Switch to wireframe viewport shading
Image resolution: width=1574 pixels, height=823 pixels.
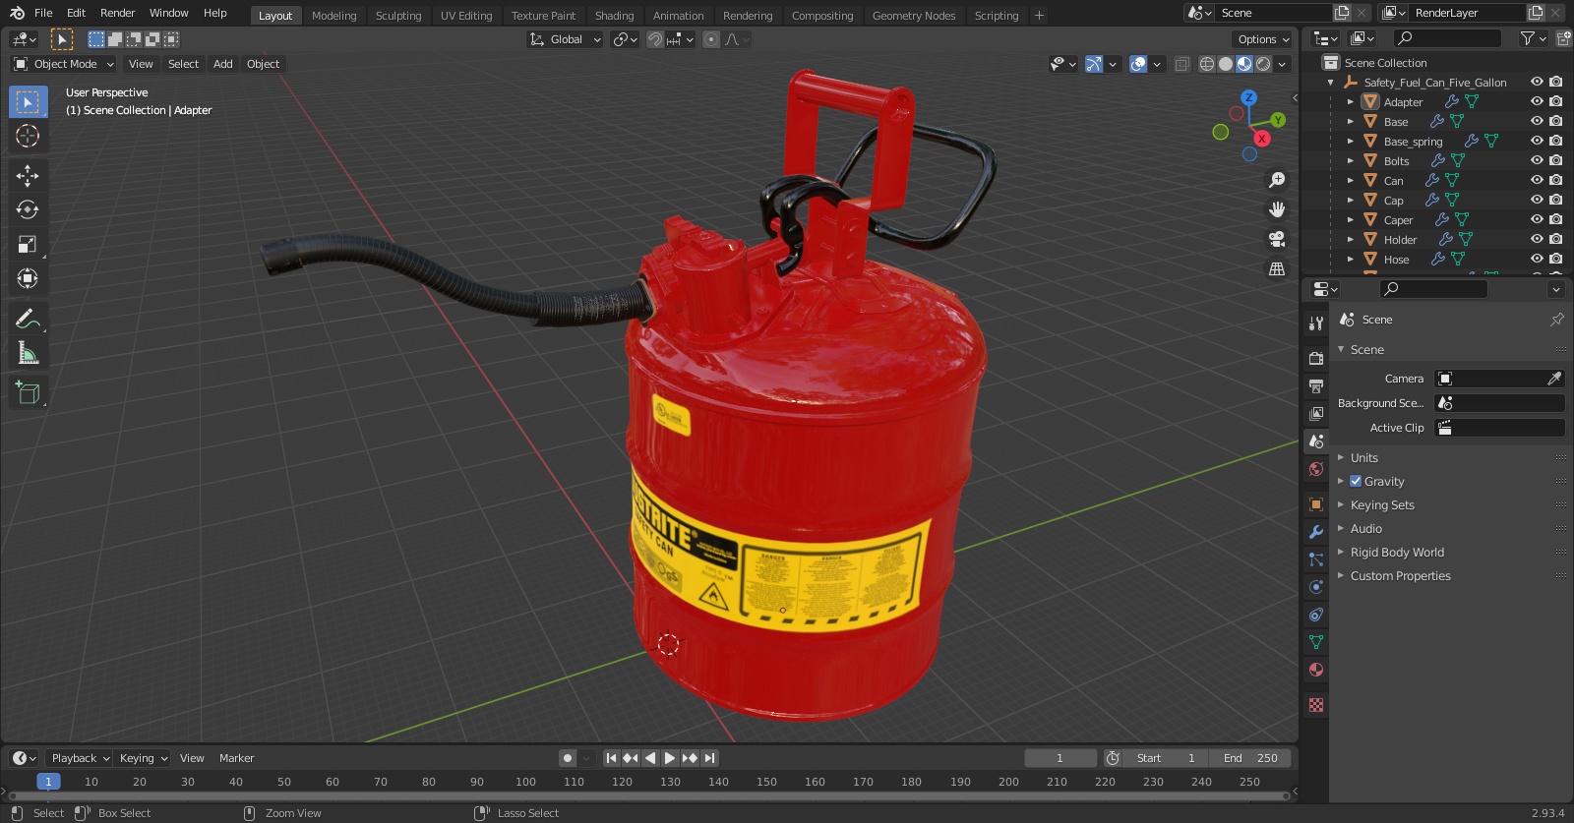point(1207,64)
